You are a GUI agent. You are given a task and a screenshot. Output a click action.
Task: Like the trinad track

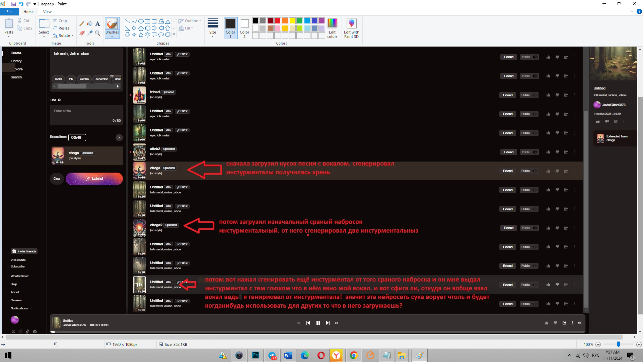coord(548,95)
